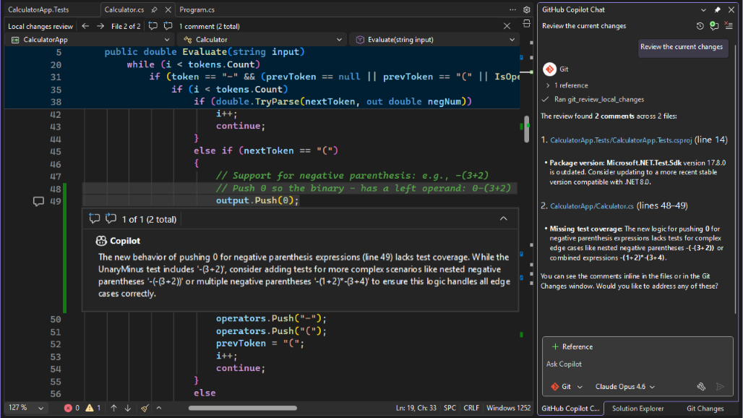This screenshot has width=743, height=418.
Task: Click the comment bubble beside line 49
Action: 38,201
